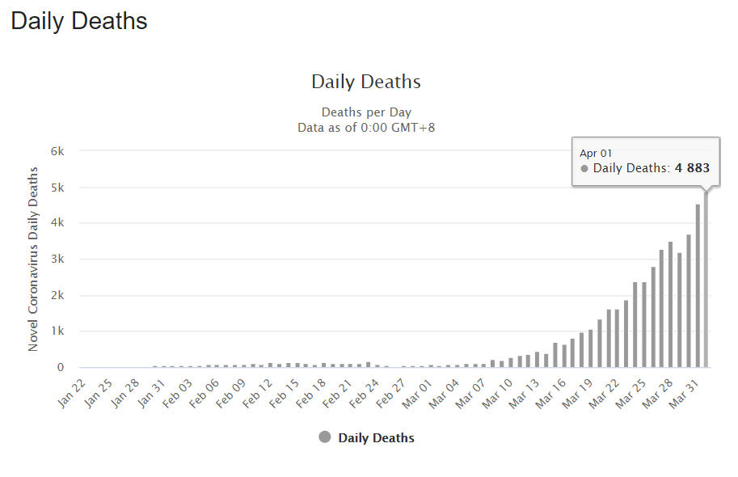
Task: Click the Mar 31 bar in the chart
Action: [698, 285]
